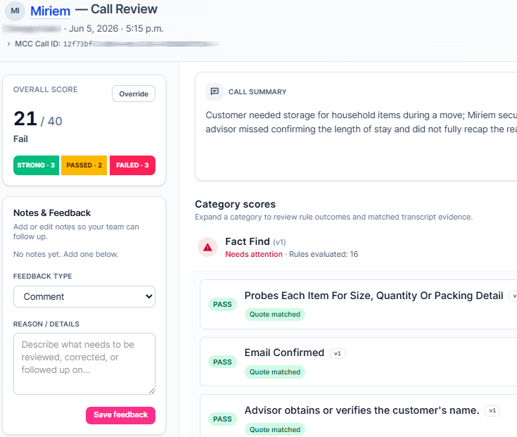517x437 pixels.
Task: Open the Email Confirmed rule
Action: [x=359, y=362]
